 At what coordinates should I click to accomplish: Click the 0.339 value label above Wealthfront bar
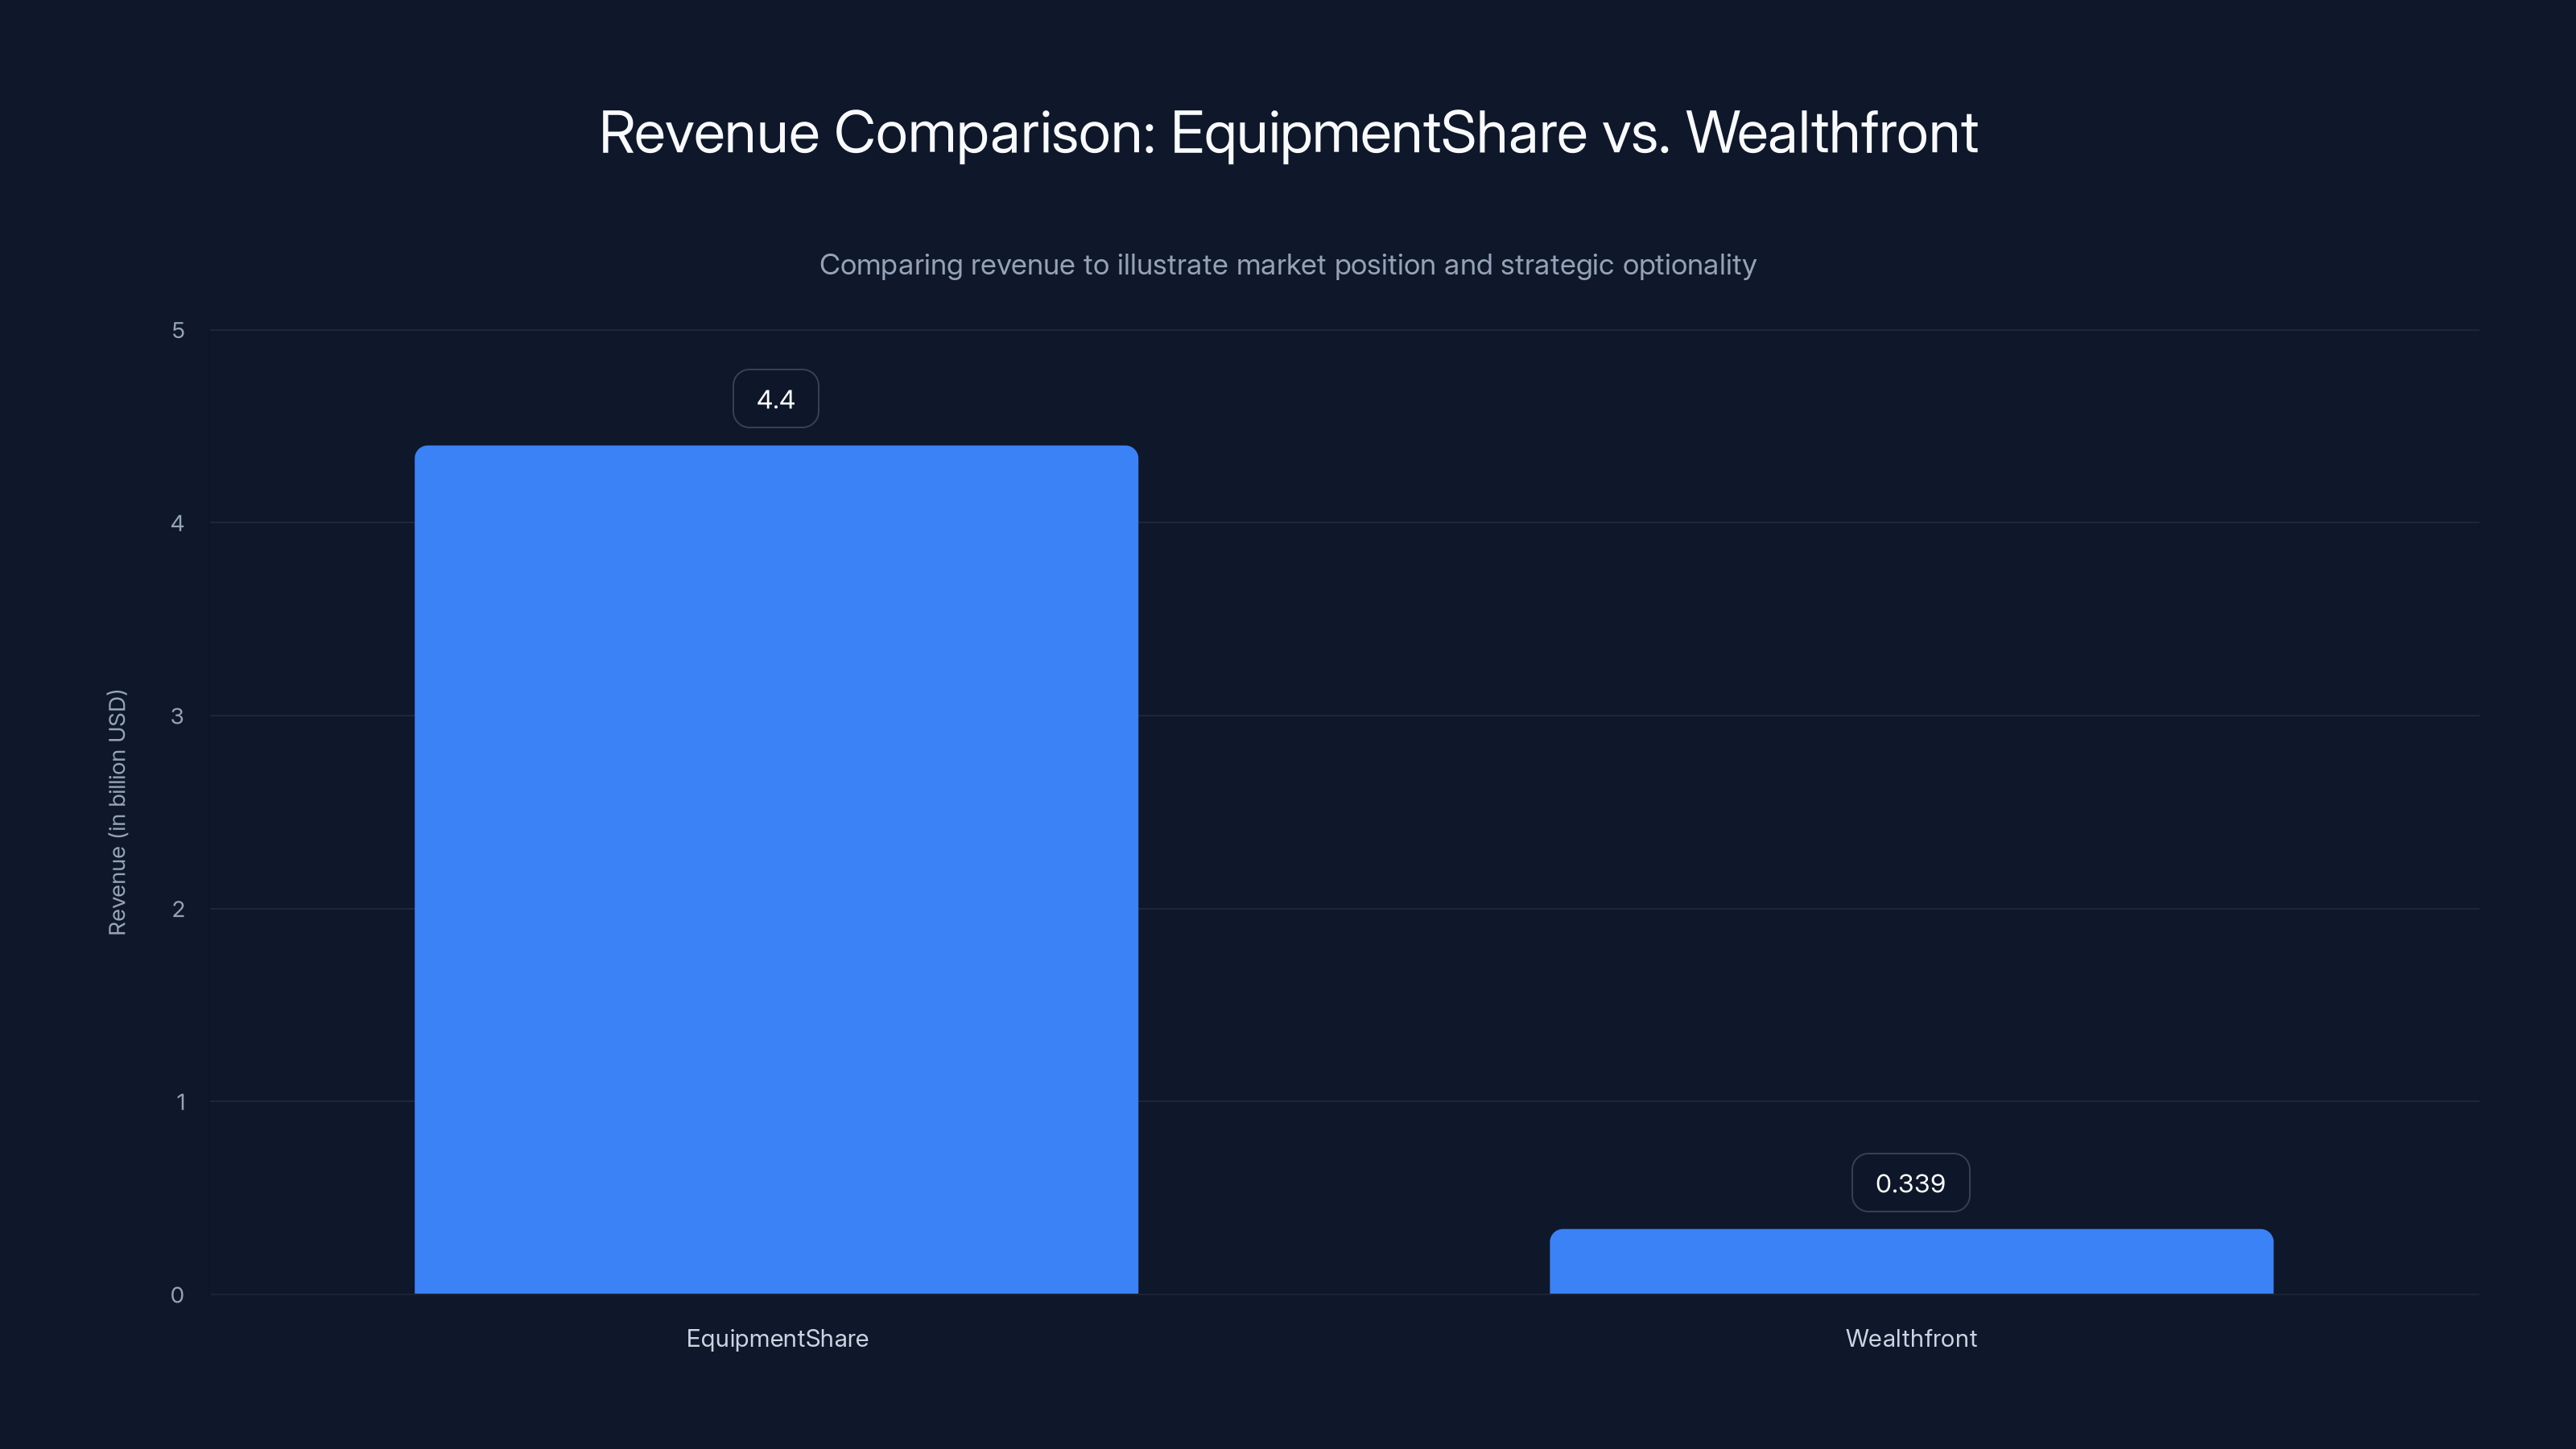tap(1910, 1183)
